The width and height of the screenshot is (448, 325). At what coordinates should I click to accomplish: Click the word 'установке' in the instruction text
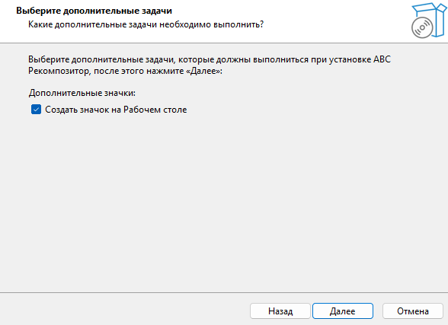pyautogui.click(x=350, y=59)
